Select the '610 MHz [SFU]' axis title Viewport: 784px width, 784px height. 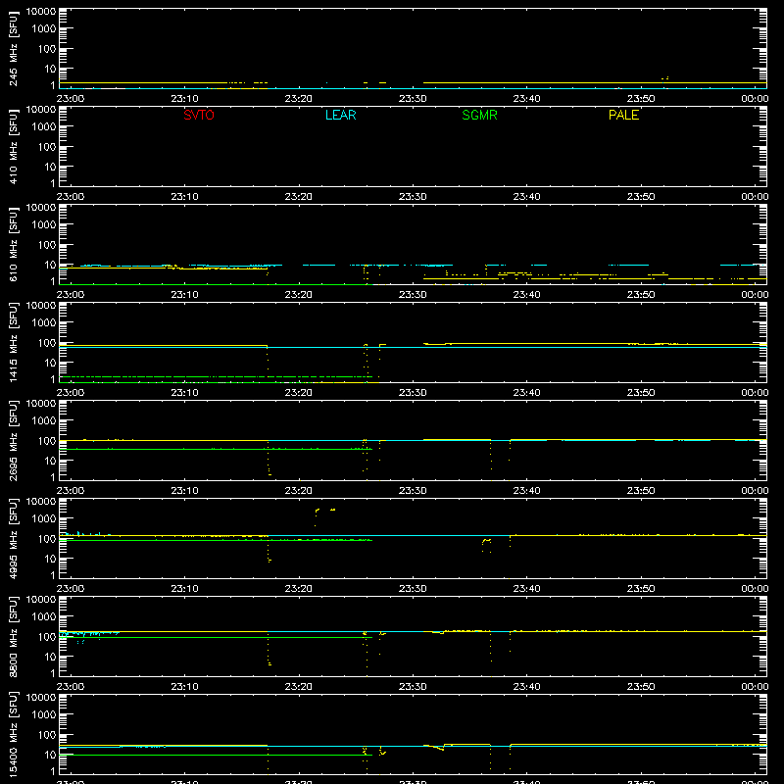click(14, 245)
